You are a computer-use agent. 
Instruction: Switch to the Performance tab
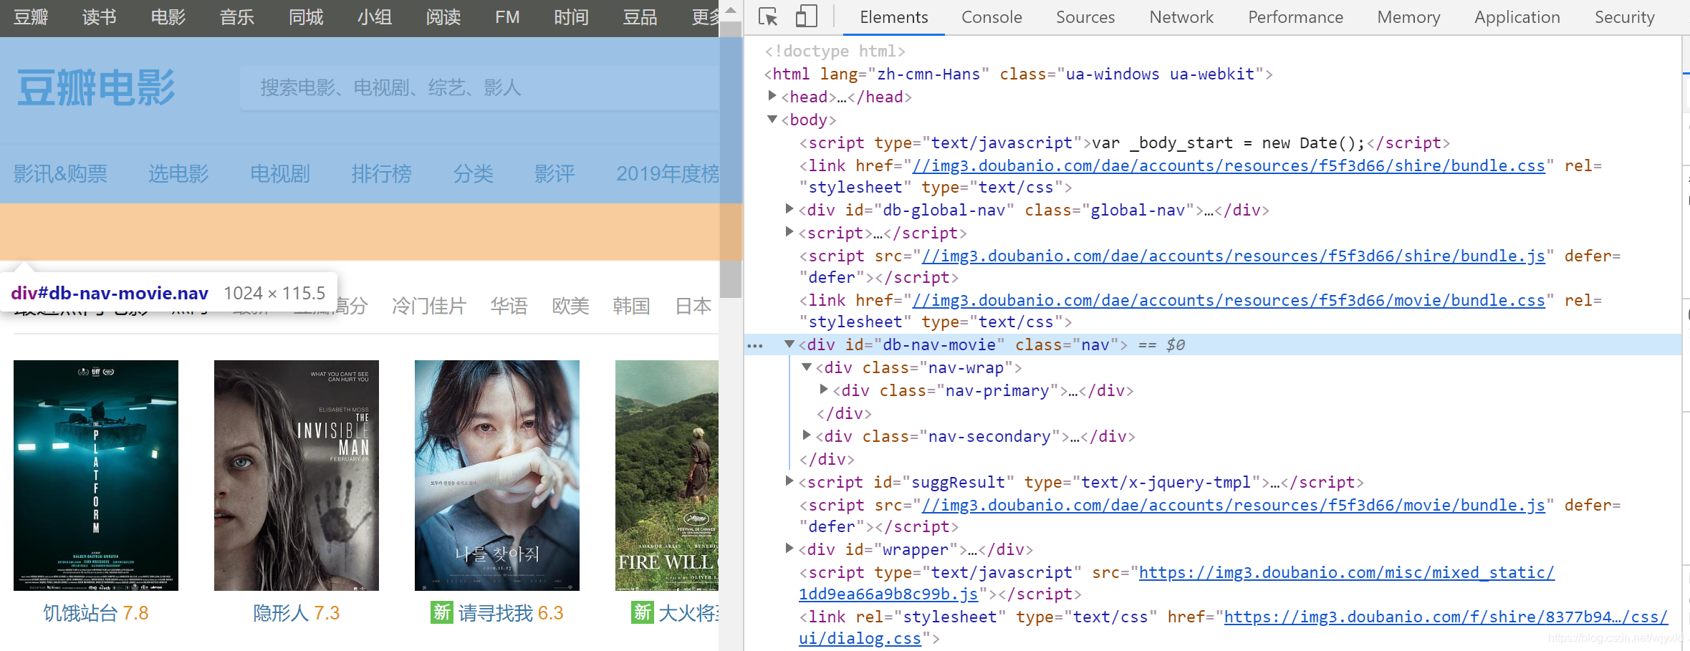coord(1295,17)
